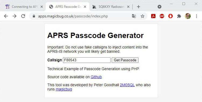
Task: Close the APRS Passcode Generator tab
Action: point(85,7)
